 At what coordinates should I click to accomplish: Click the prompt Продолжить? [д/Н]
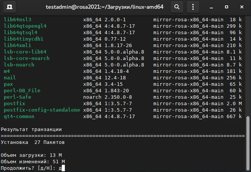tap(28, 168)
